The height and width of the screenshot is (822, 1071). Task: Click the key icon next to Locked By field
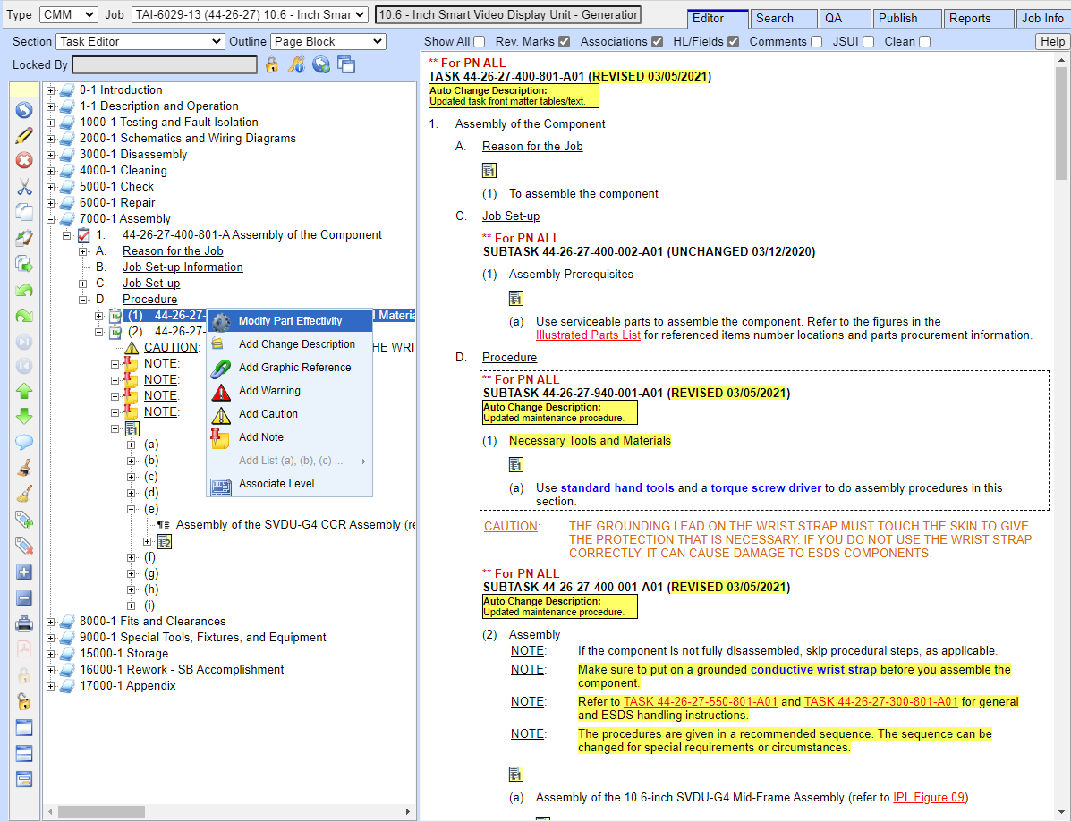296,65
